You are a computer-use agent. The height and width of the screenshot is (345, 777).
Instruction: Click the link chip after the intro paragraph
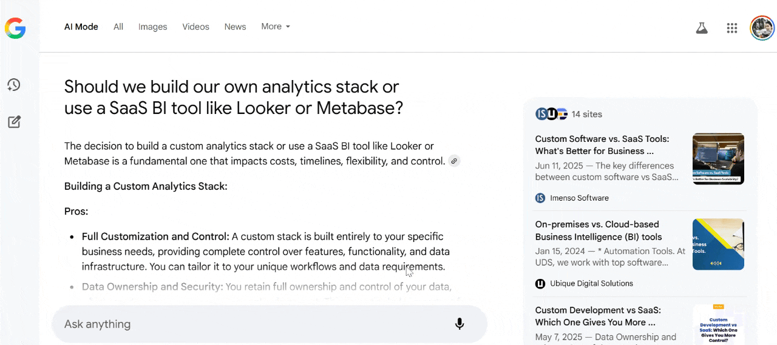(x=454, y=161)
